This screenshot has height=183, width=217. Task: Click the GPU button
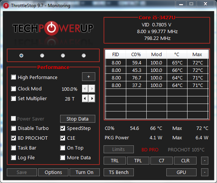point(181,172)
